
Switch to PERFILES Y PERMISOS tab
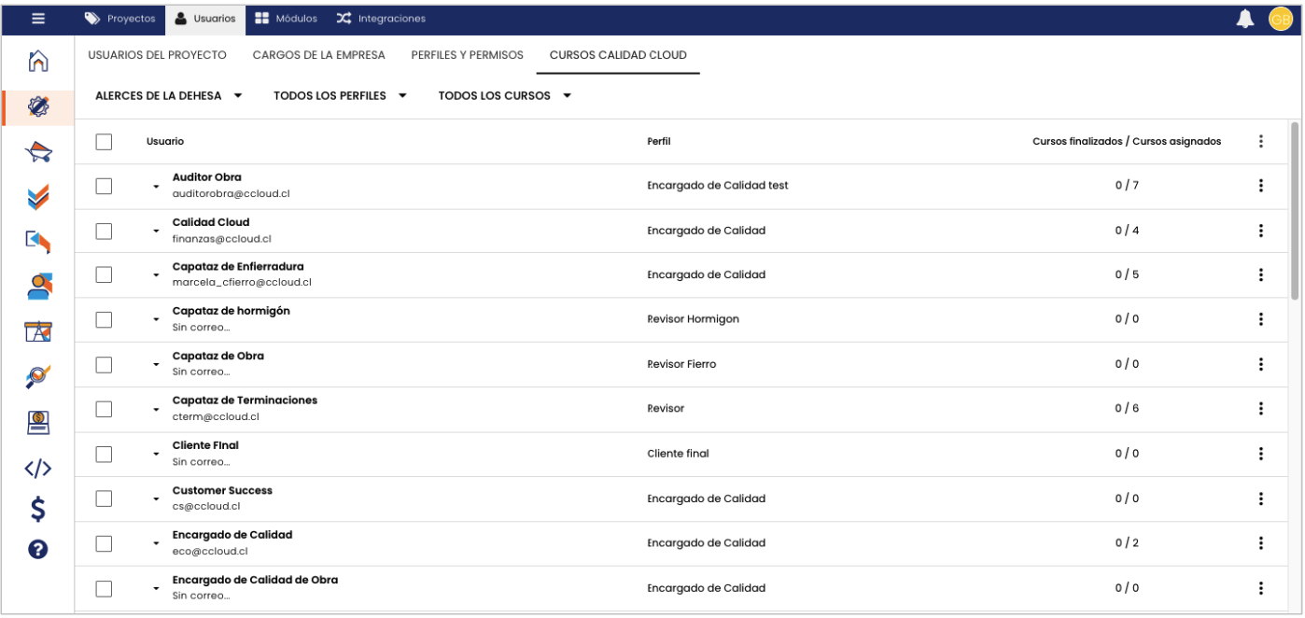tap(467, 55)
